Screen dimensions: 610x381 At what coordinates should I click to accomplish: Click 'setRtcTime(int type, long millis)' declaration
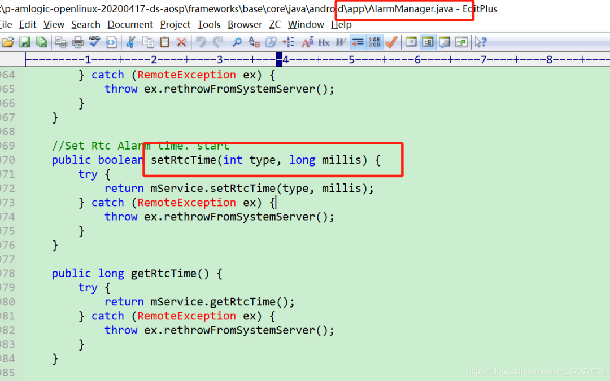click(x=259, y=160)
